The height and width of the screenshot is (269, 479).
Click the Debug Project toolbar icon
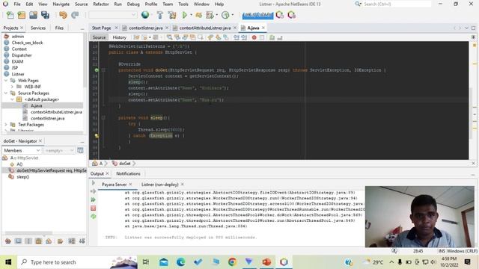tap(199, 15)
